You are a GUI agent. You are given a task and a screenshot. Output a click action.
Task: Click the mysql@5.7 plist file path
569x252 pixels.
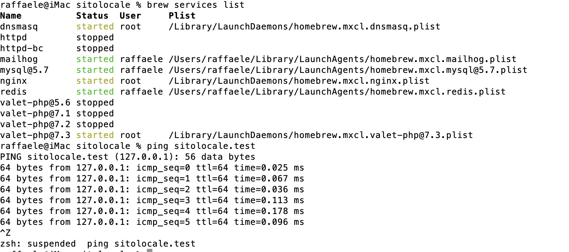click(348, 70)
